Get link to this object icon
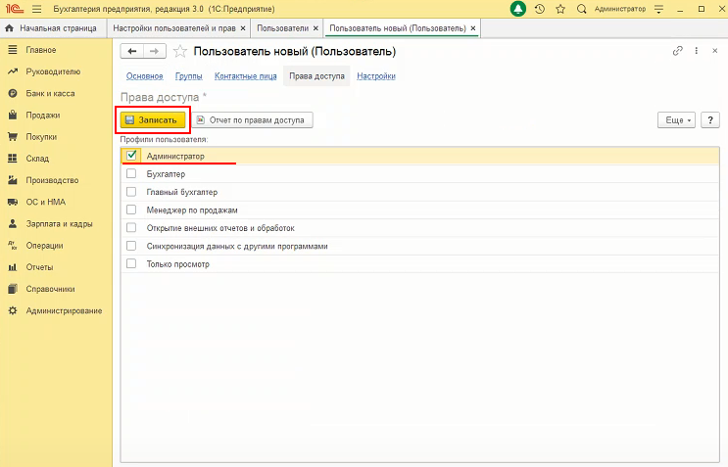 coord(678,51)
